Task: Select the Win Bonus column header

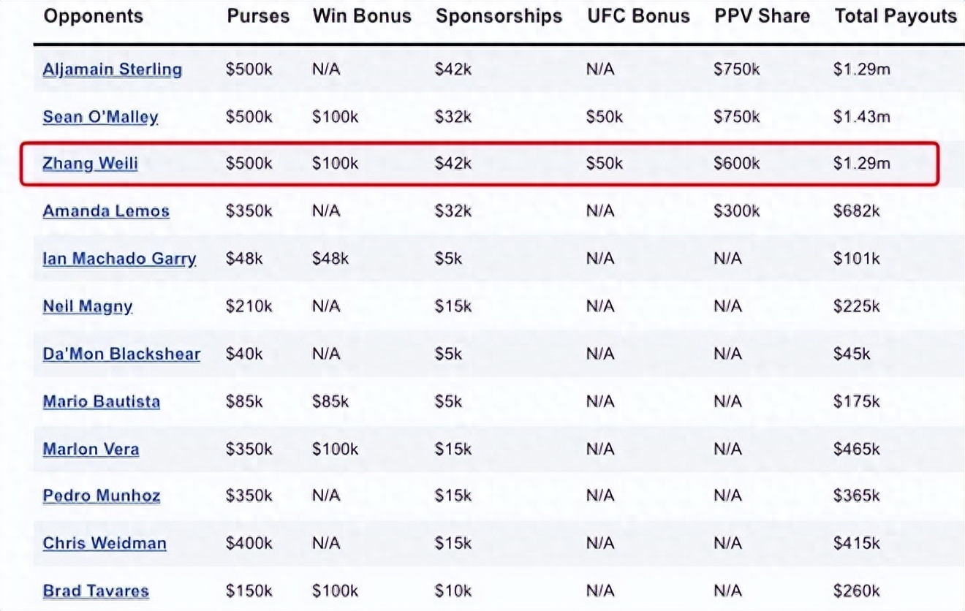Action: 362,17
